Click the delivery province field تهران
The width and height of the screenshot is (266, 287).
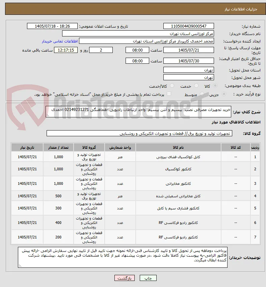tap(188, 70)
